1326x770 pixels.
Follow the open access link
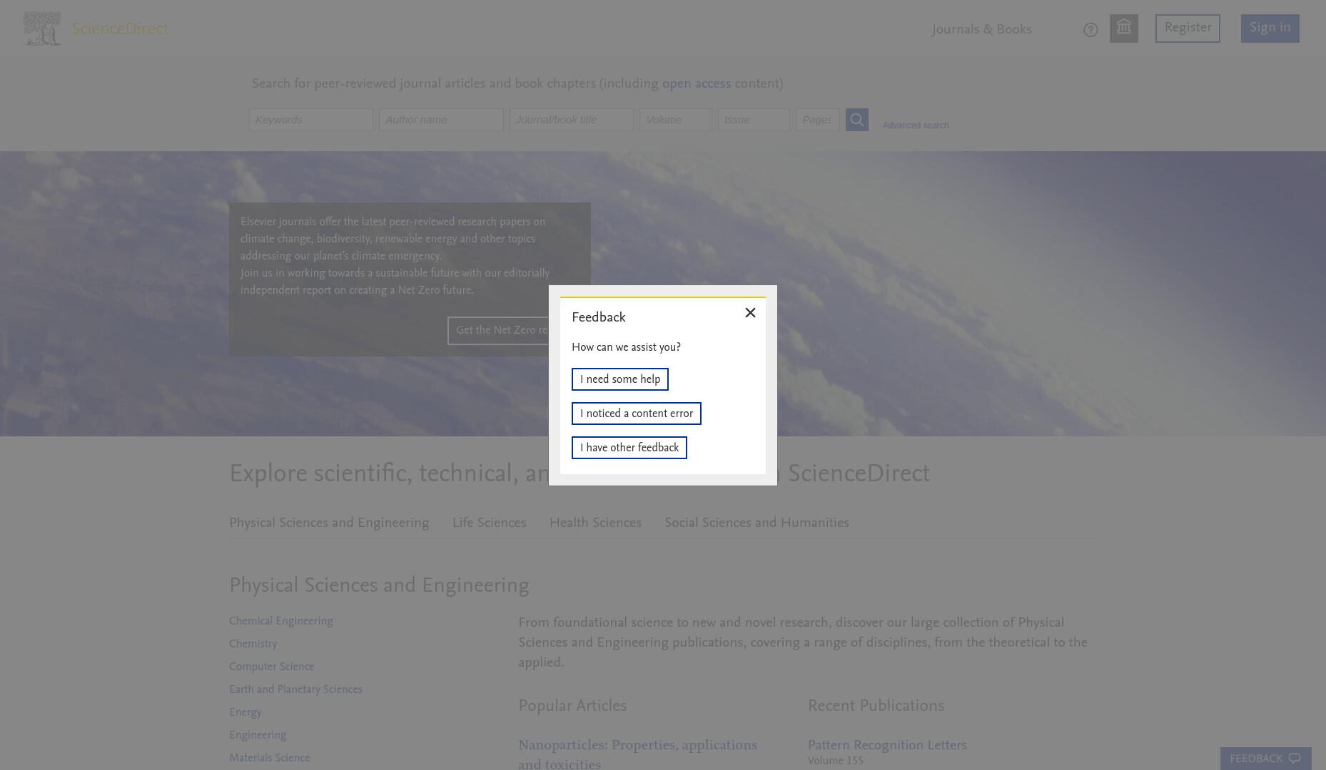coord(697,84)
